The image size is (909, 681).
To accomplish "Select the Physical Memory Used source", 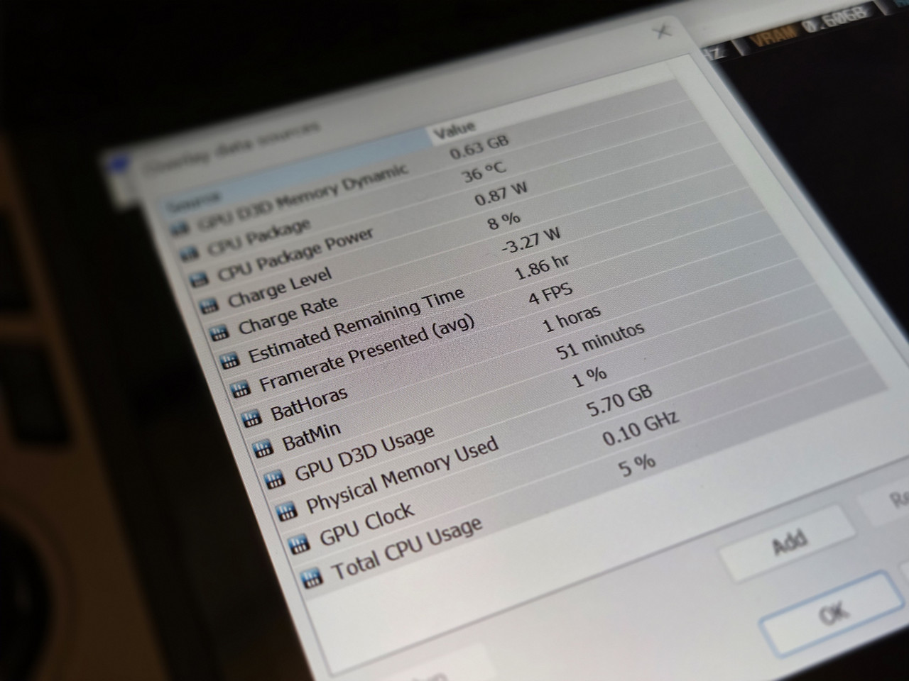I will pyautogui.click(x=402, y=475).
